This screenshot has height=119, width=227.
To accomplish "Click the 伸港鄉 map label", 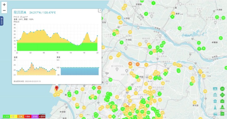I will point(62,112).
